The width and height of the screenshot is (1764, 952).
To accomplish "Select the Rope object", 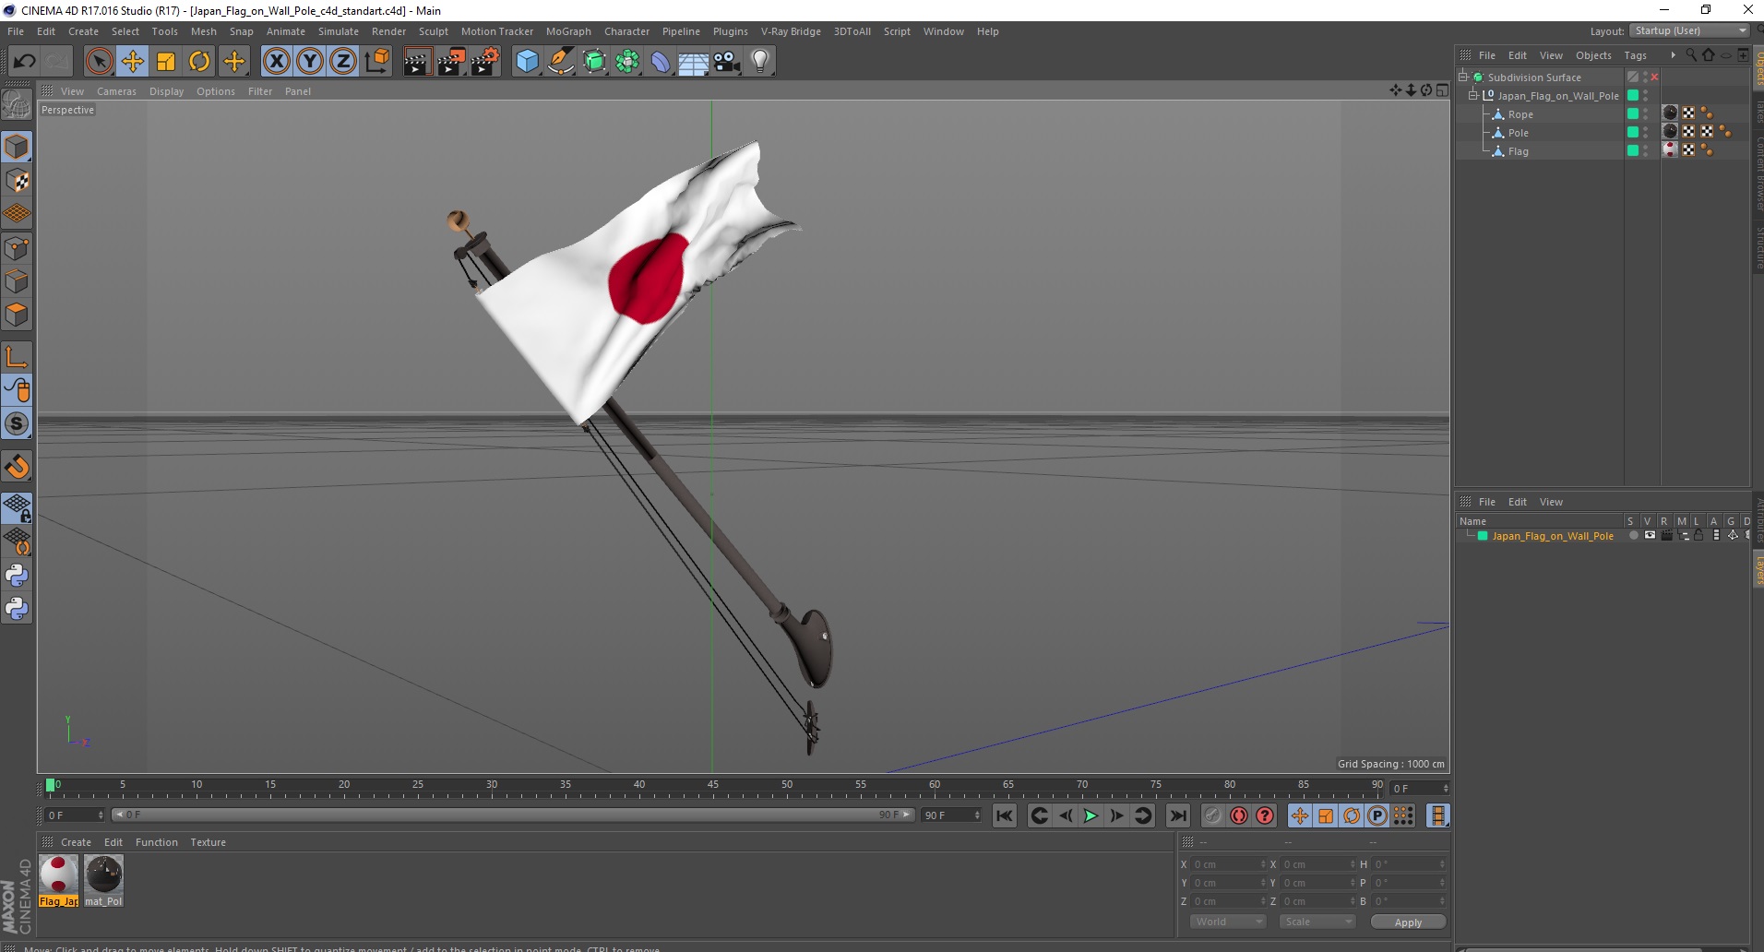I will coord(1520,114).
